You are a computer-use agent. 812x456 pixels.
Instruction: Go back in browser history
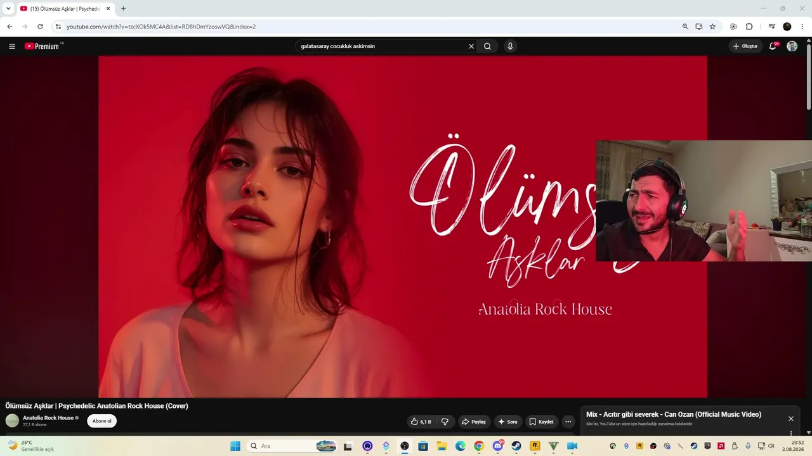pos(10,27)
